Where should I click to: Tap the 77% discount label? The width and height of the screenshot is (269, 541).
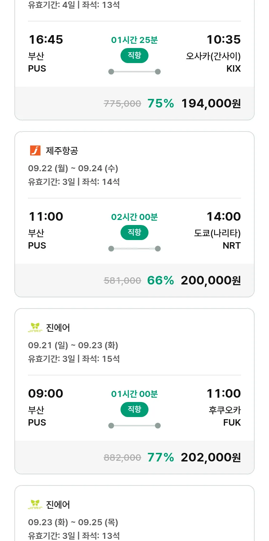(x=160, y=458)
